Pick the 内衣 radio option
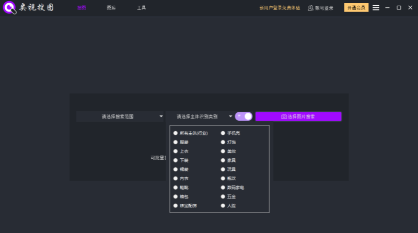 (181, 178)
